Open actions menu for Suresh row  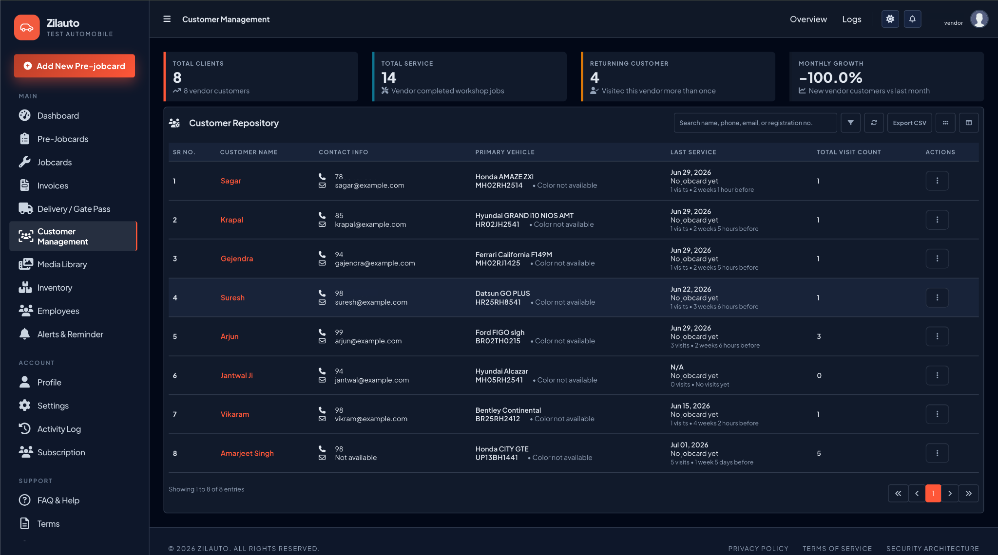click(x=937, y=297)
